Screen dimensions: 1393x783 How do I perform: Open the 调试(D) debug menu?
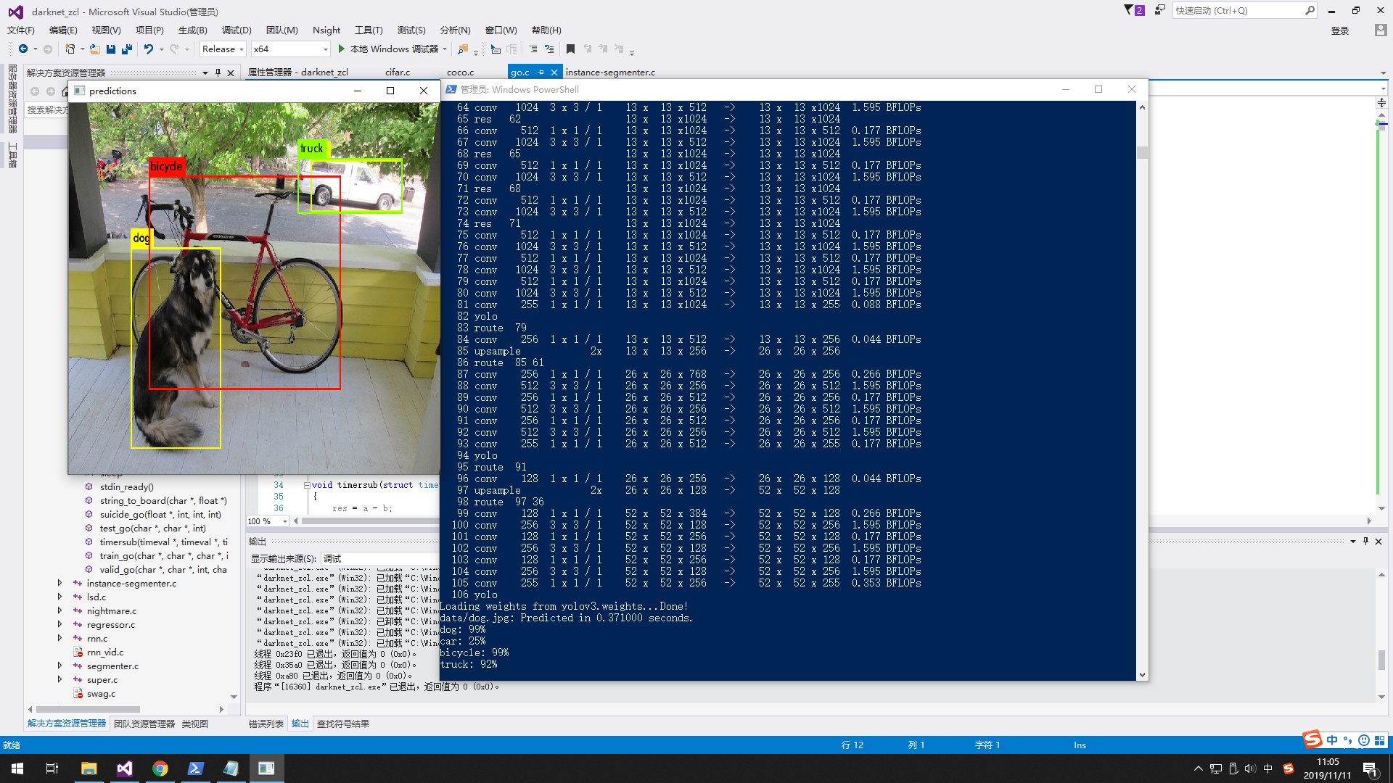(x=237, y=30)
